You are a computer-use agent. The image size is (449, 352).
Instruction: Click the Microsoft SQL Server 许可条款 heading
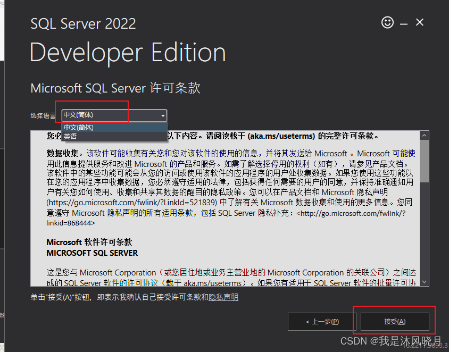(115, 88)
